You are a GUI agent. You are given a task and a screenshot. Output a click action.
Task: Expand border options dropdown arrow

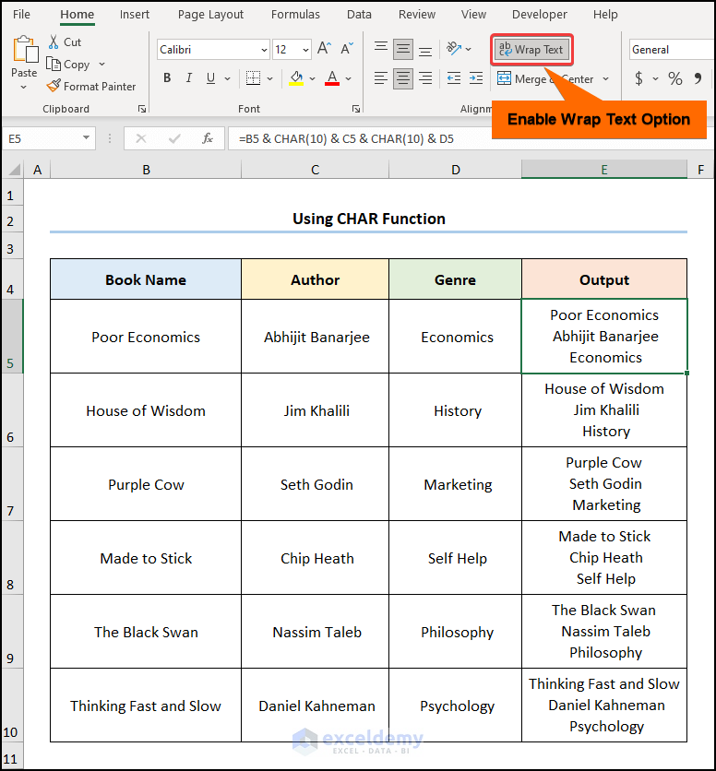pyautogui.click(x=269, y=78)
